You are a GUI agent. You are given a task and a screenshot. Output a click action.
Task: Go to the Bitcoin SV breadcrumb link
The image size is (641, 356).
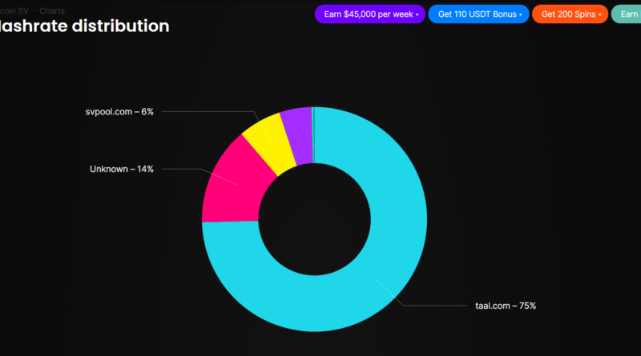click(11, 11)
